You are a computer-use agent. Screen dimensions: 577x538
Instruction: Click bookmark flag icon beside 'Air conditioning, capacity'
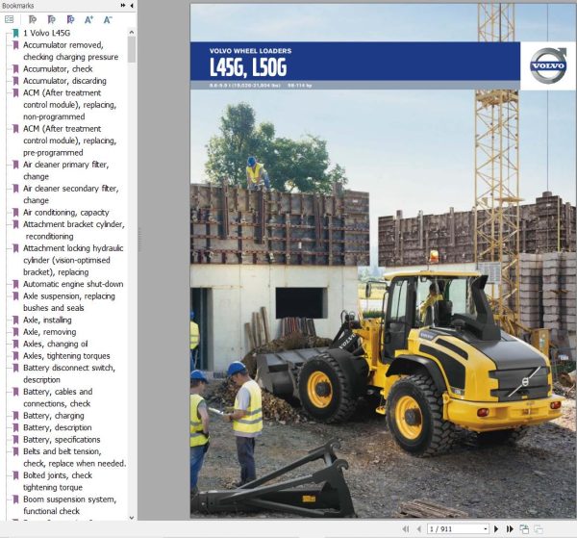coord(15,213)
